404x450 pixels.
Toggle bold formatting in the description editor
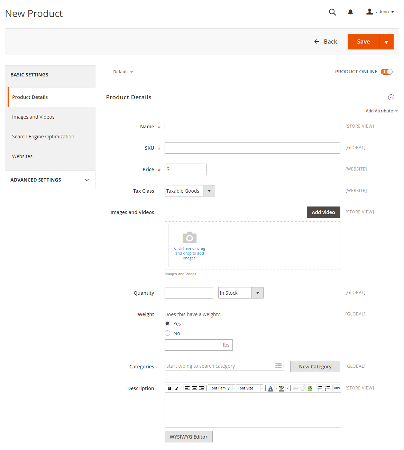coord(169,388)
